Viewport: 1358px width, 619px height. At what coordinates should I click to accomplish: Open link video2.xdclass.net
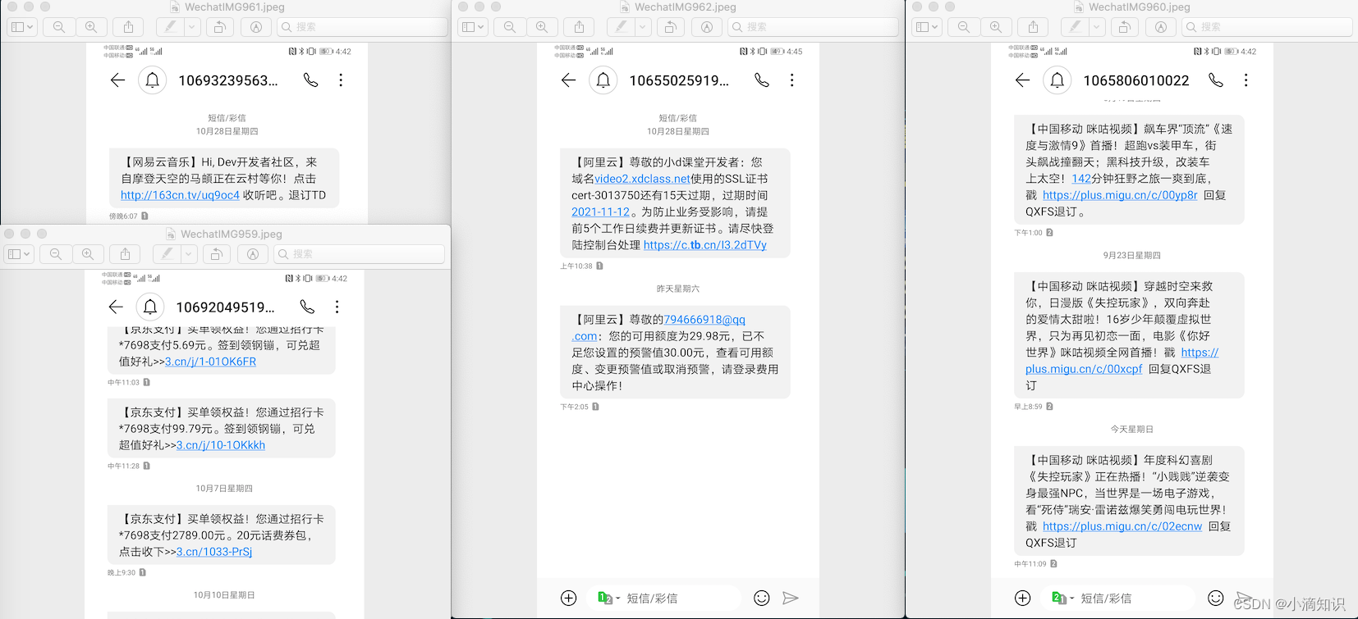pyautogui.click(x=642, y=179)
